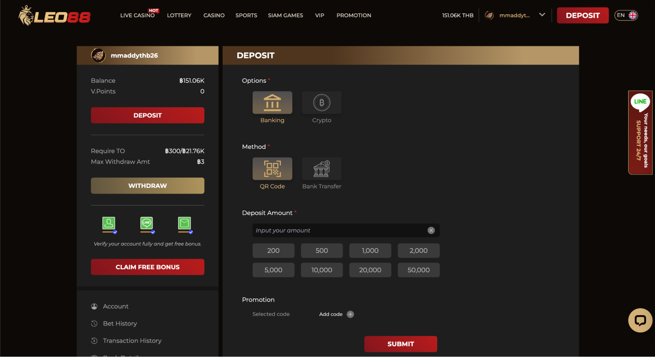The image size is (655, 357).
Task: Open the Live Casino menu
Action: 137,15
